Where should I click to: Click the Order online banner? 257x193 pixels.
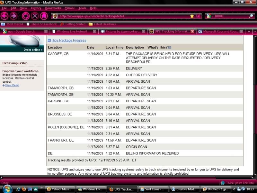click(x=33, y=50)
